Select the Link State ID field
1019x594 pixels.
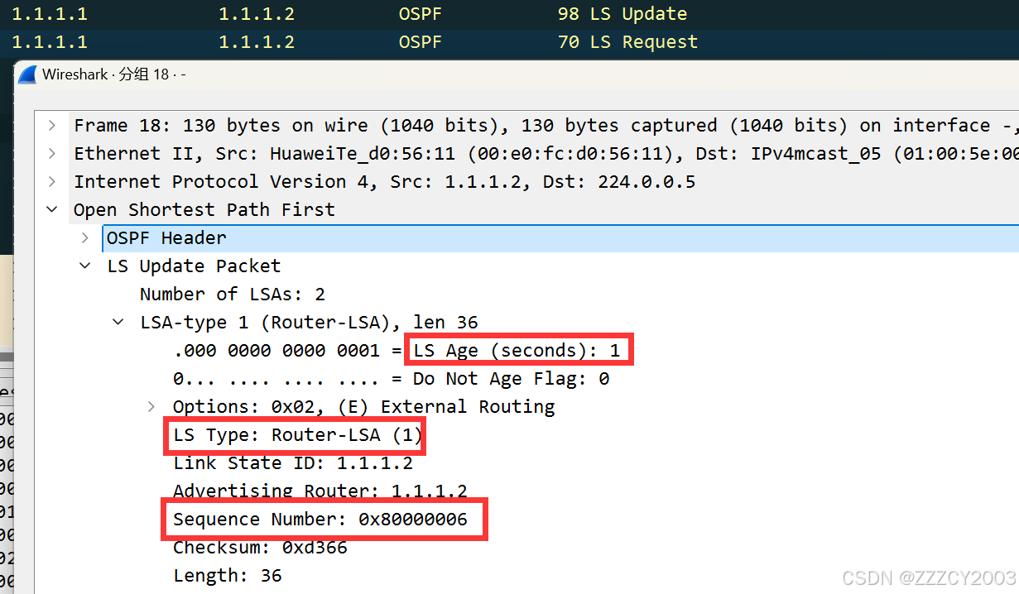(292, 463)
